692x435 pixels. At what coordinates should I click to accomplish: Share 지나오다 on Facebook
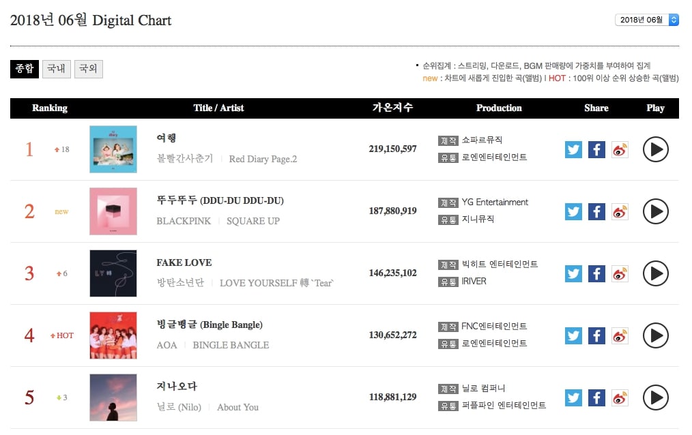(x=596, y=397)
